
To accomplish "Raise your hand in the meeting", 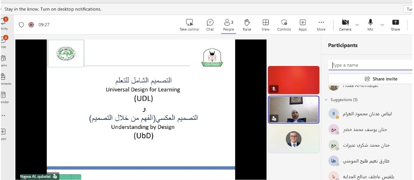I will (x=247, y=25).
